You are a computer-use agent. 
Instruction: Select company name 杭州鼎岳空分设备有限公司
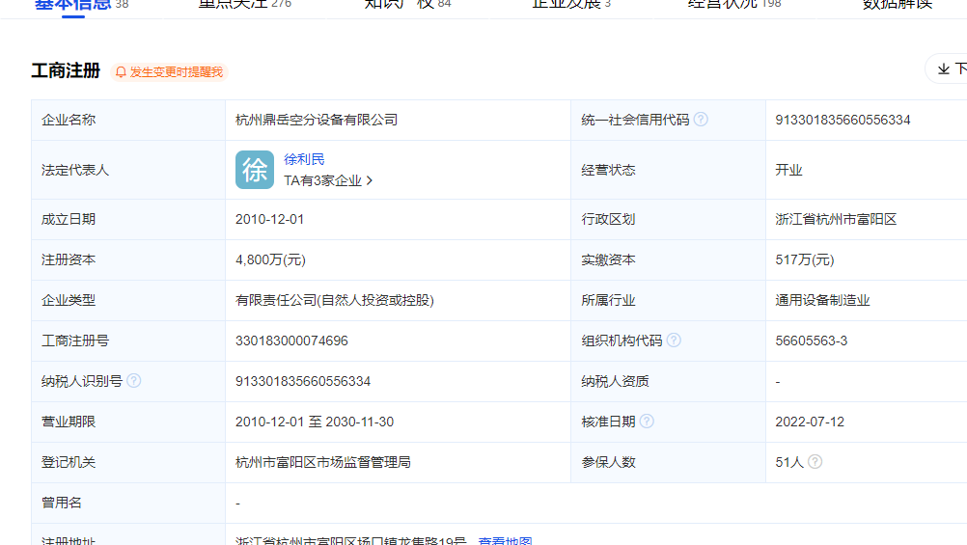coord(317,120)
